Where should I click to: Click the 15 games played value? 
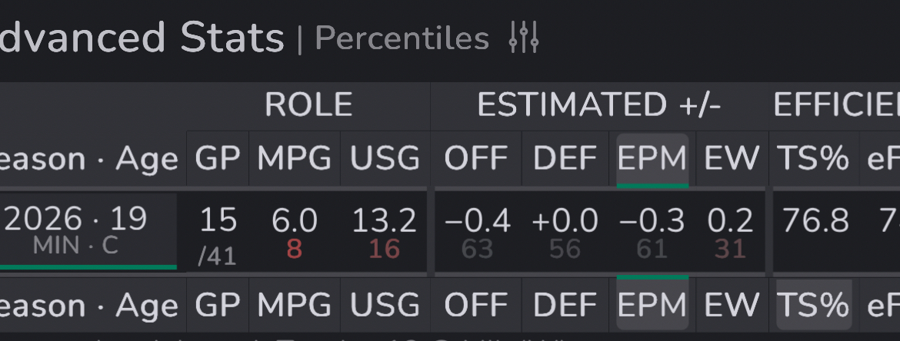click(x=218, y=221)
